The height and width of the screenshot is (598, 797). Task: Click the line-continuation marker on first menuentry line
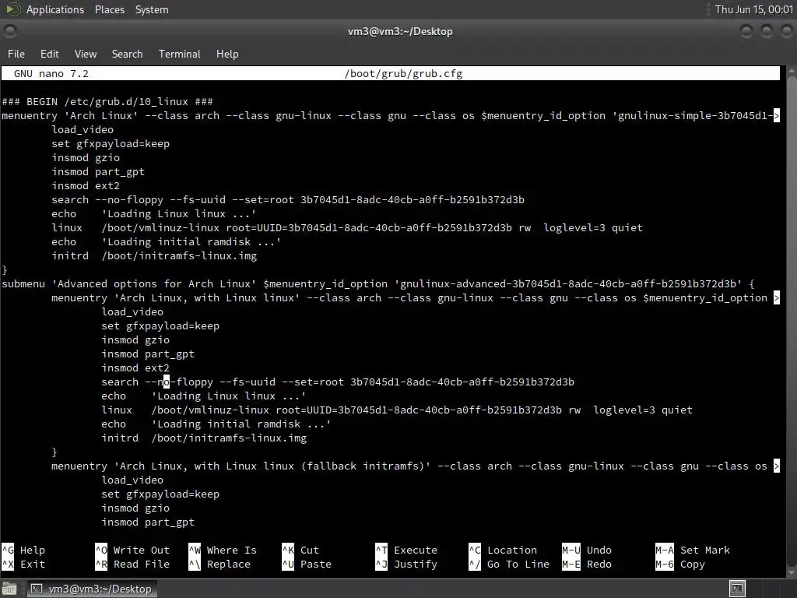tap(777, 116)
